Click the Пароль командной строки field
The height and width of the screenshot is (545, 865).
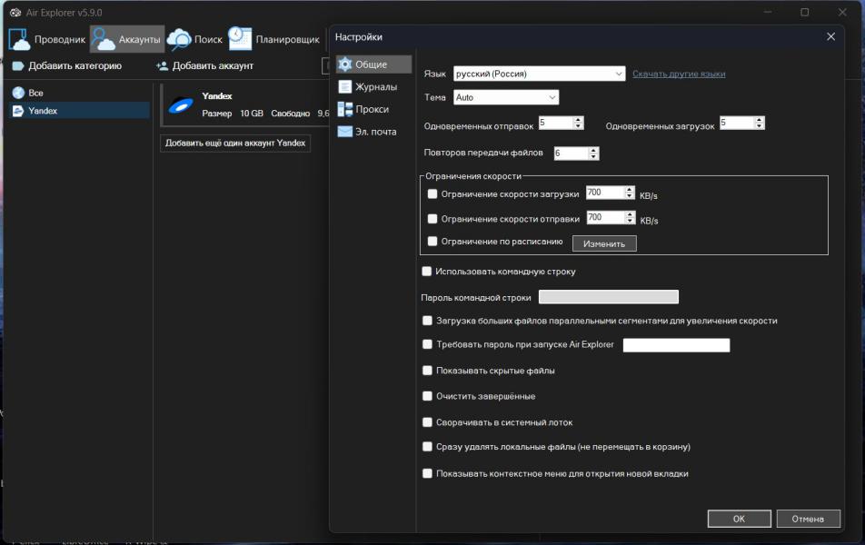tap(608, 297)
